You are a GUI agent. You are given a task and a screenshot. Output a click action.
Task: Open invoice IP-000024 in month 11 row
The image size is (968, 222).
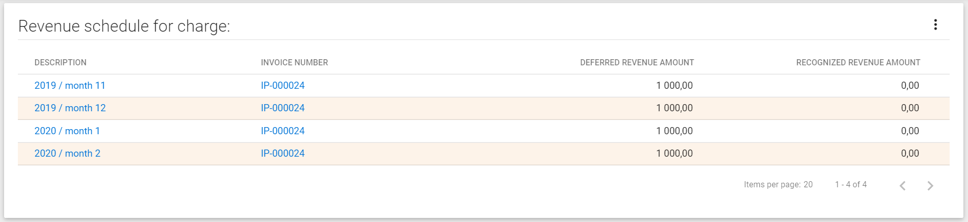tap(283, 86)
